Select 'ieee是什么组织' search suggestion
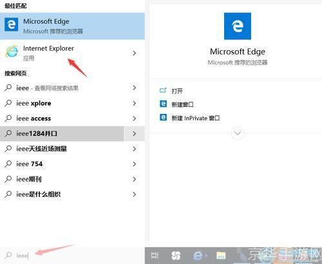This screenshot has height=264, width=322. tap(62, 194)
